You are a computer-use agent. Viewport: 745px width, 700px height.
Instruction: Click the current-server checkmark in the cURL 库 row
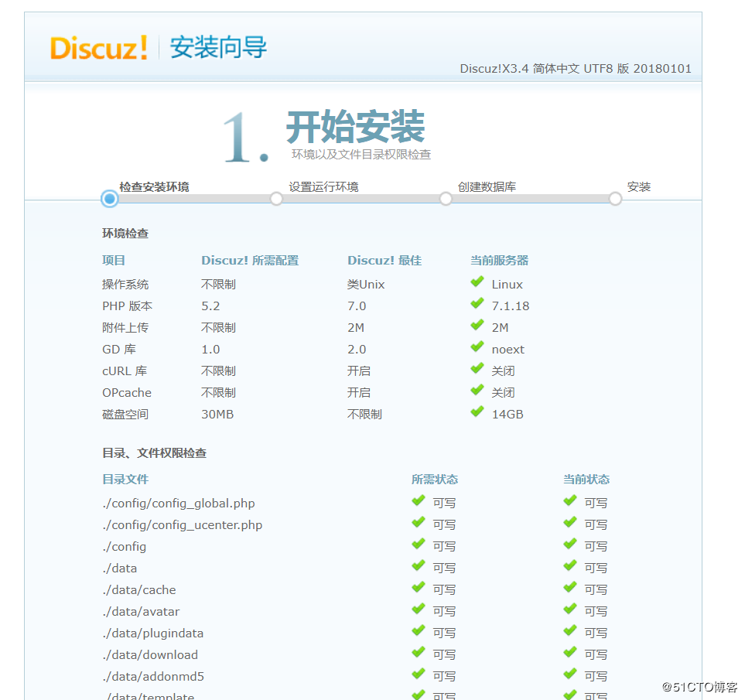click(477, 369)
